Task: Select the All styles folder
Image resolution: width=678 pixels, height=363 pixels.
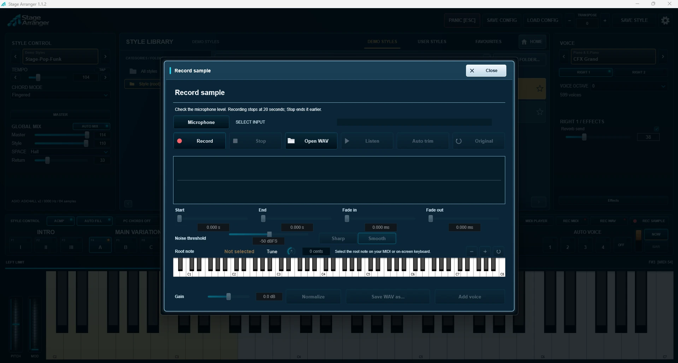Action: 143,71
